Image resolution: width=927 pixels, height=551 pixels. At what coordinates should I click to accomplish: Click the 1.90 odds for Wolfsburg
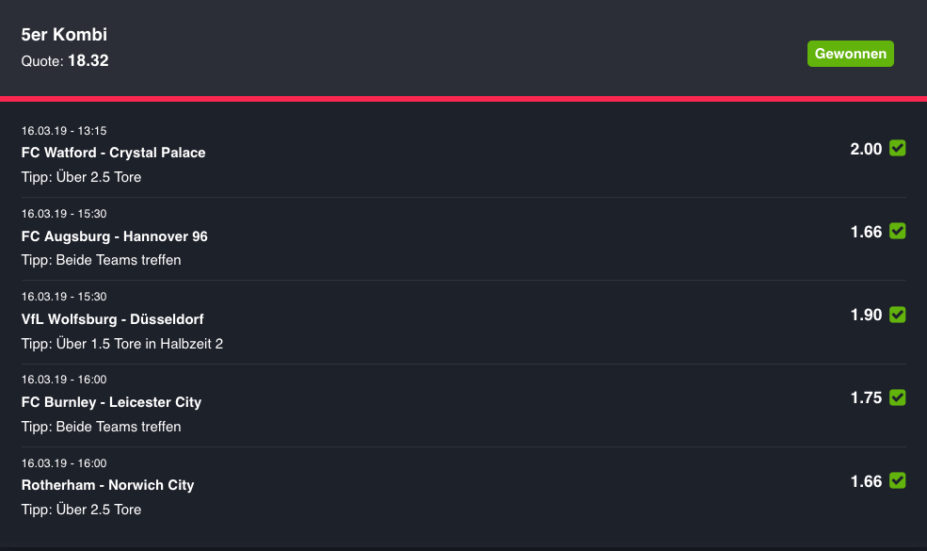click(x=866, y=315)
